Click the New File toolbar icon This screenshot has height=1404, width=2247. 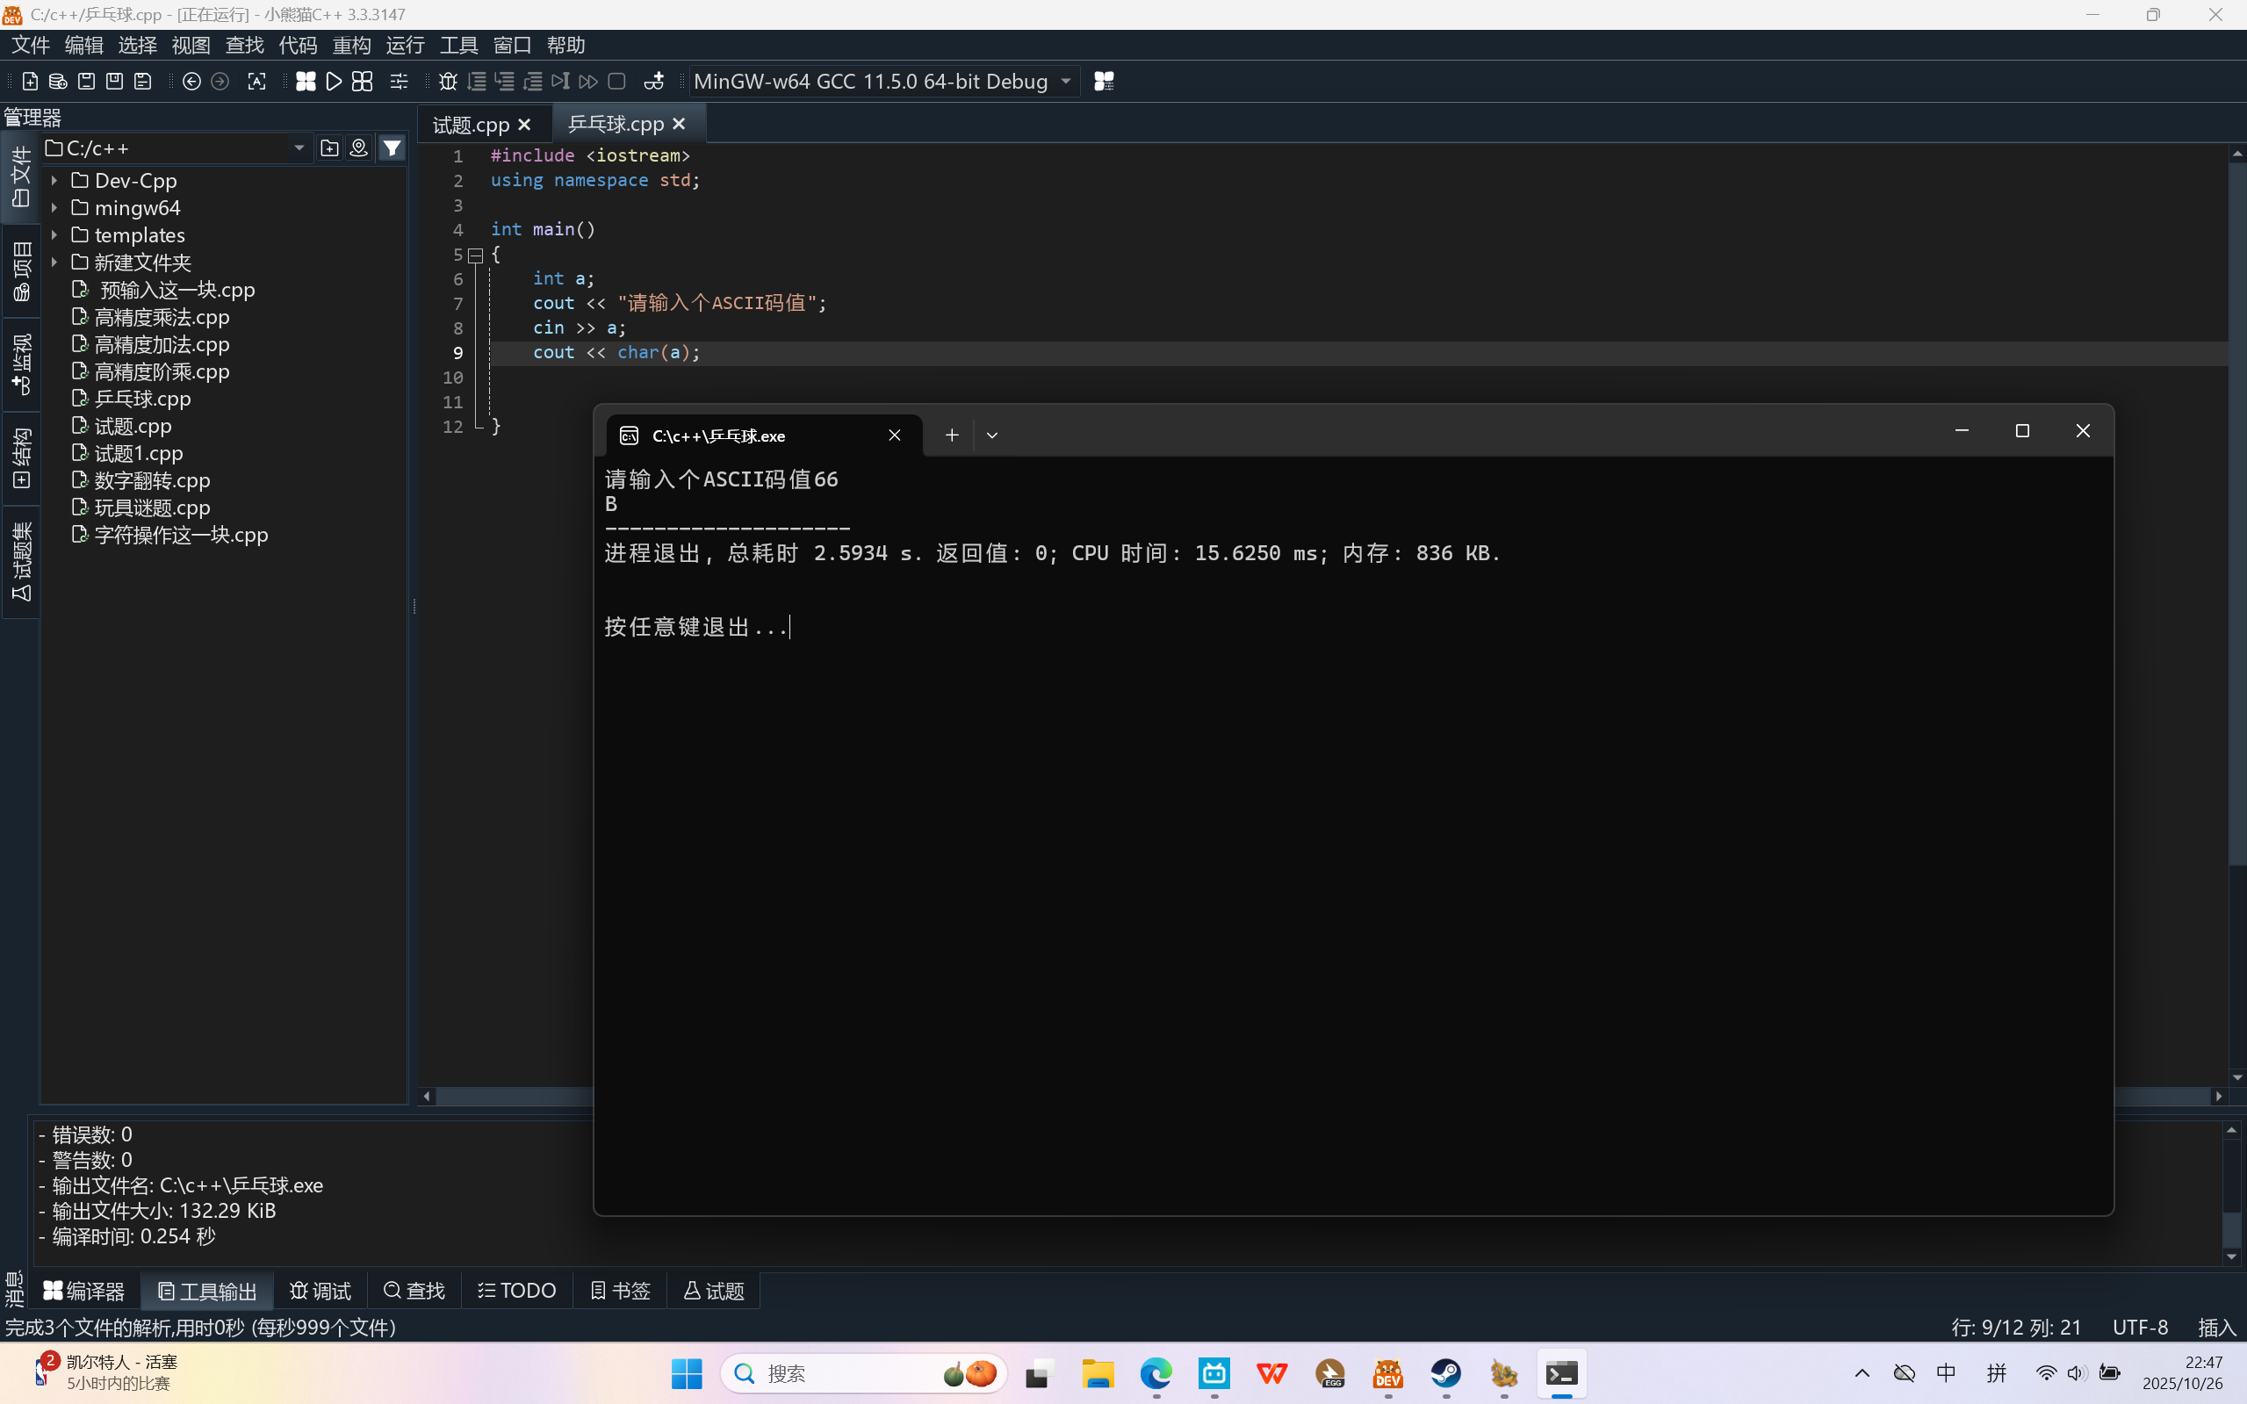(x=30, y=82)
